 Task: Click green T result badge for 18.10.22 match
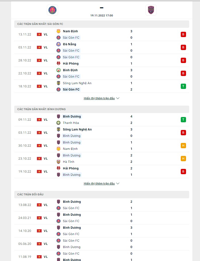point(183,86)
